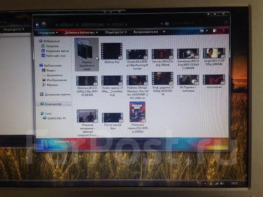The width and height of the screenshot is (263, 197).
Task: Select the Blohniy.Boy video file
Action: pos(112,52)
